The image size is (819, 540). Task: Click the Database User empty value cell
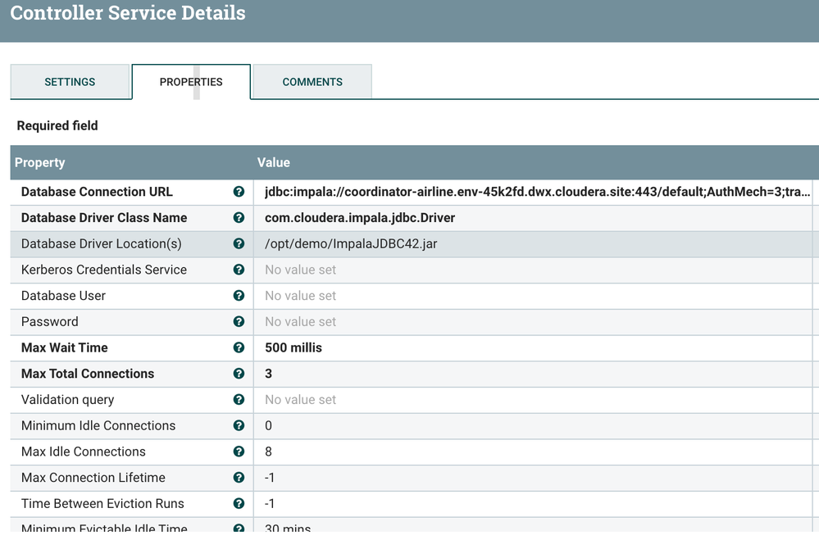pyautogui.click(x=301, y=296)
